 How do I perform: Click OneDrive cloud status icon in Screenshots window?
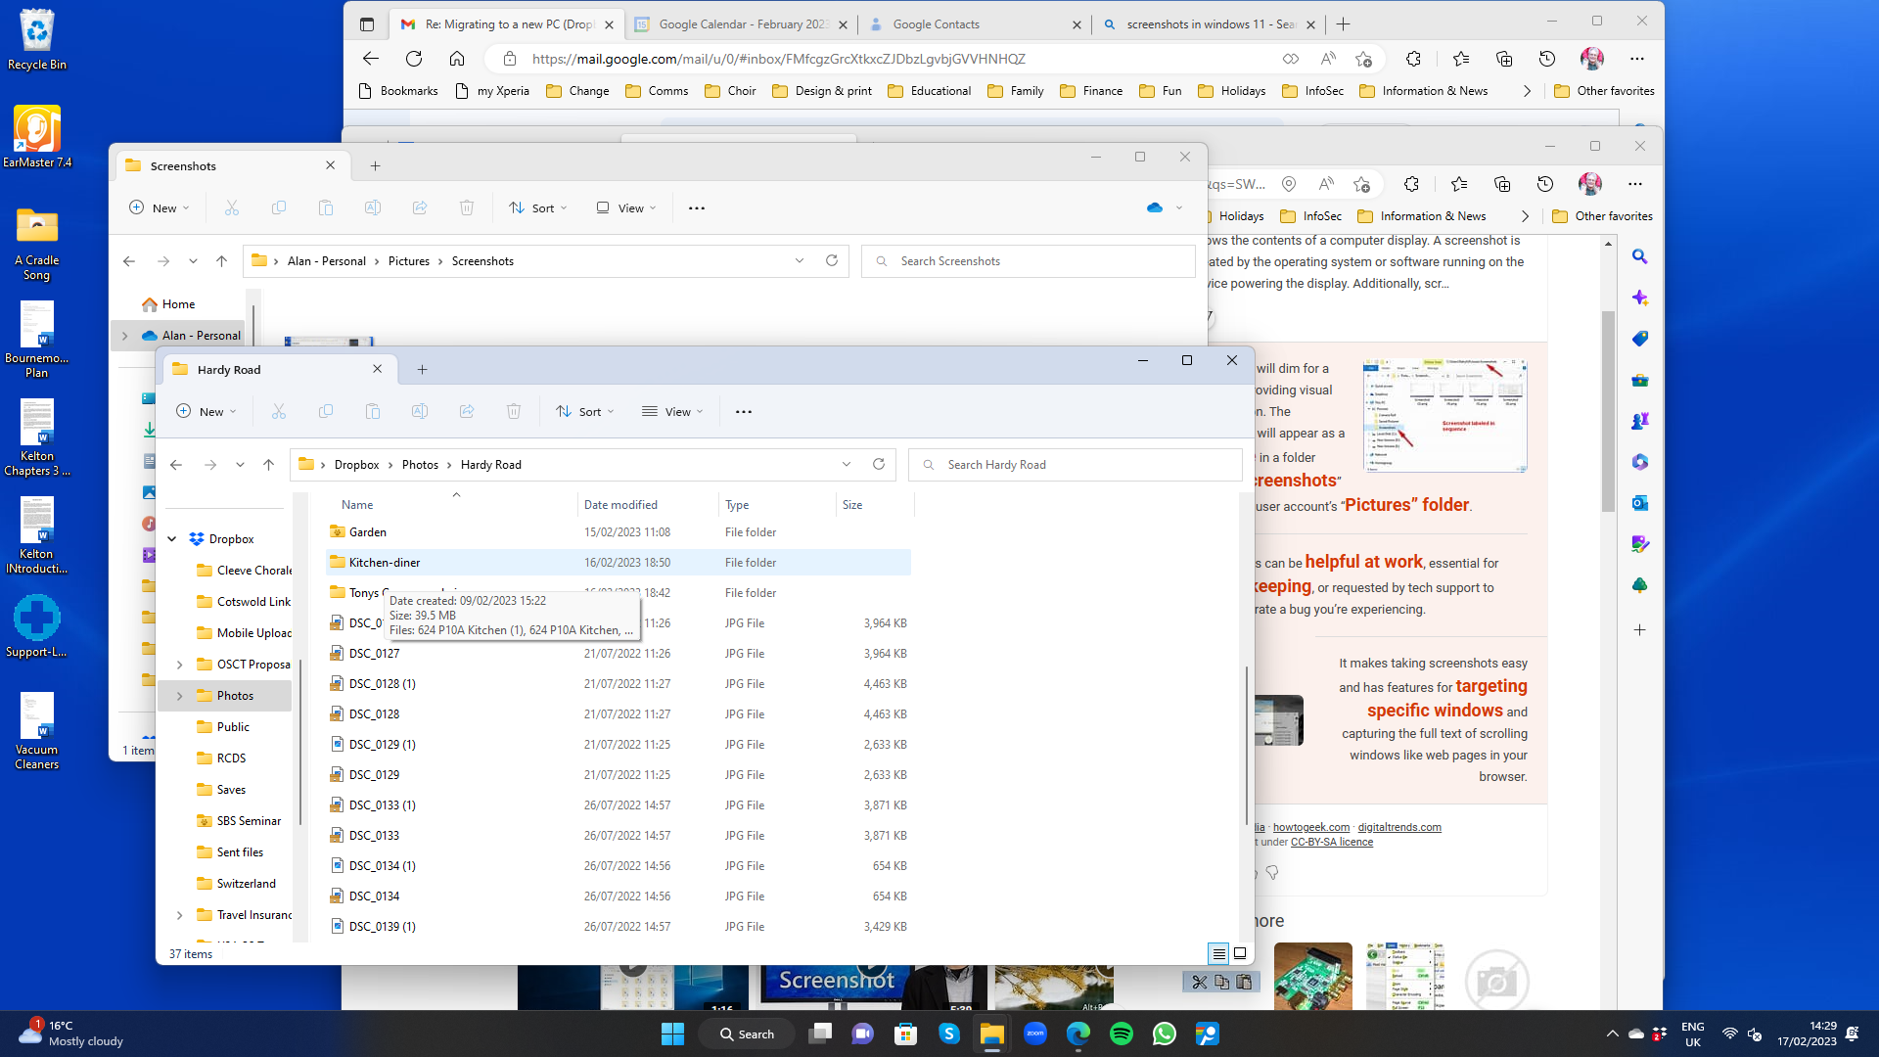(1155, 207)
